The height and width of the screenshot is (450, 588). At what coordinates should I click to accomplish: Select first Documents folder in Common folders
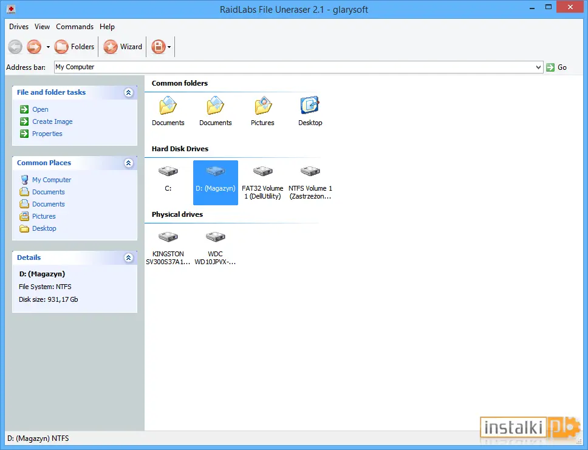pyautogui.click(x=168, y=111)
